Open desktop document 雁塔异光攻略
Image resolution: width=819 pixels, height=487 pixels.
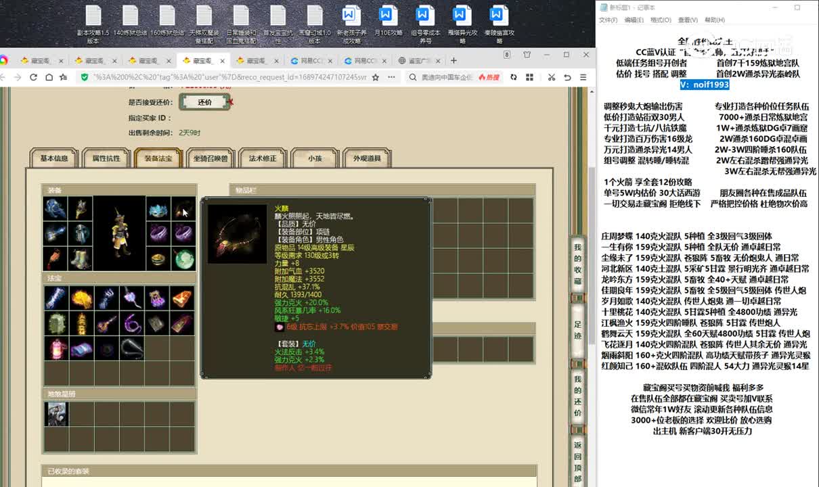pos(462,24)
